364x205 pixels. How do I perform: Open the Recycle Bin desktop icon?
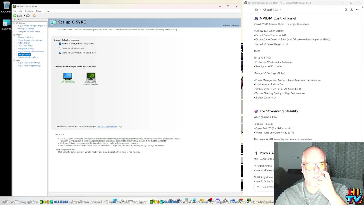point(6,7)
